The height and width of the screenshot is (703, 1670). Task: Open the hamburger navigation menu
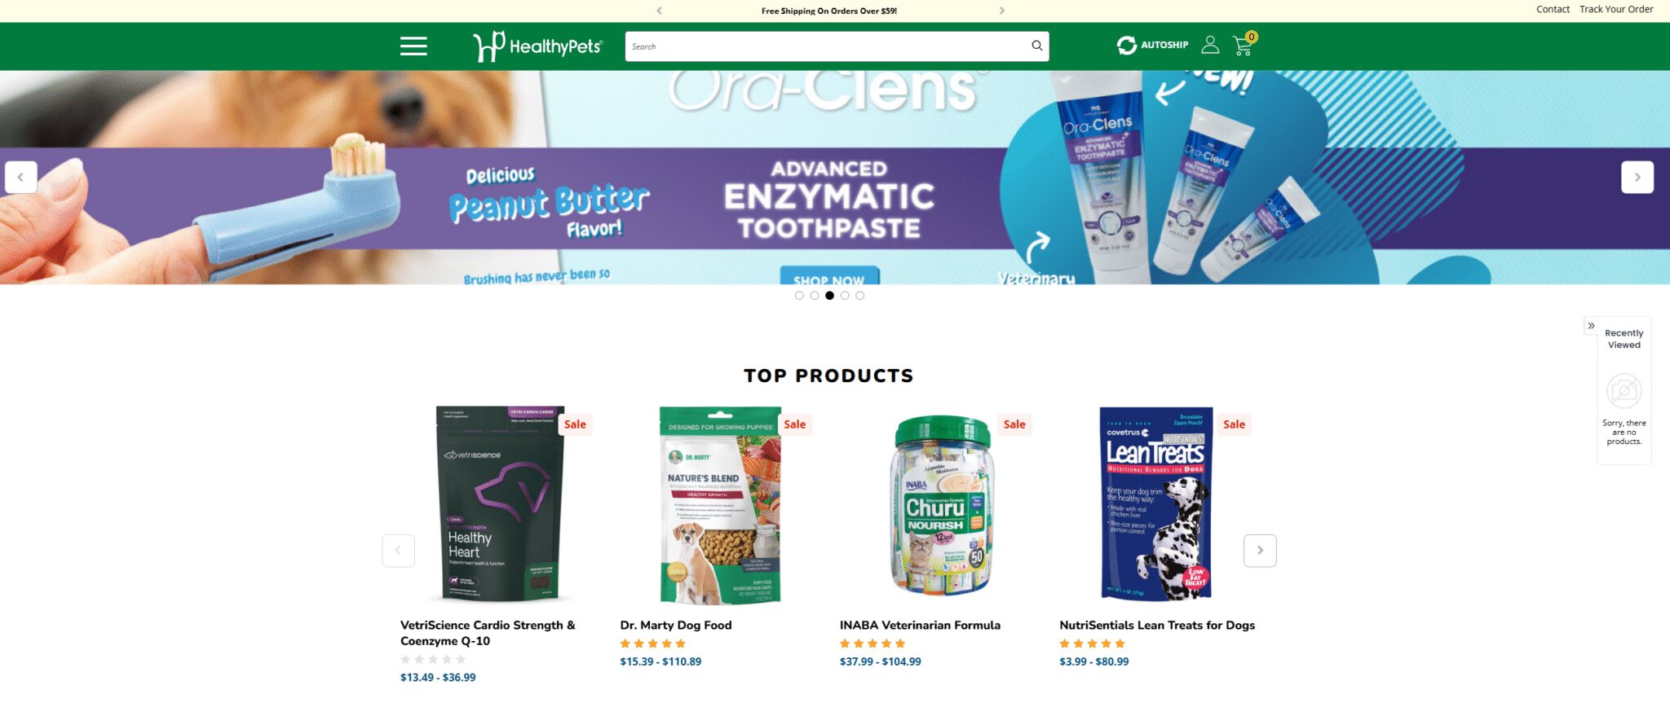coord(413,46)
